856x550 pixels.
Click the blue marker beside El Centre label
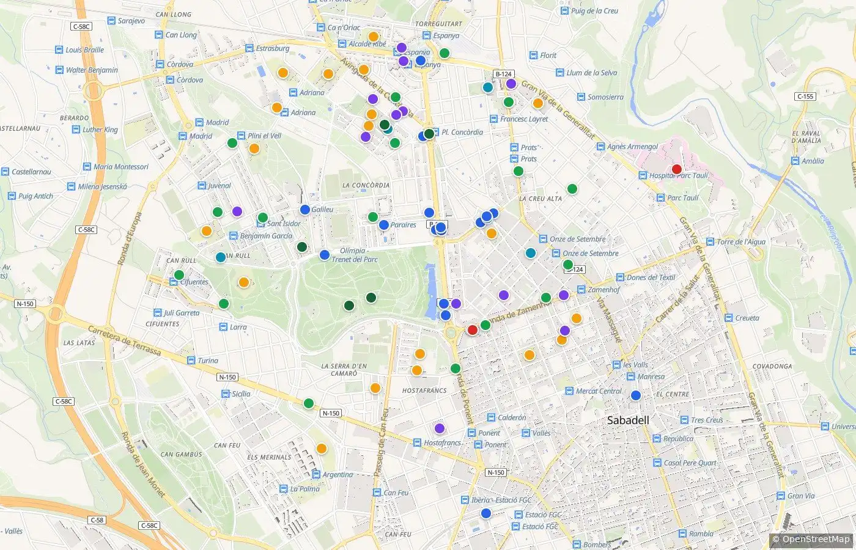click(636, 395)
